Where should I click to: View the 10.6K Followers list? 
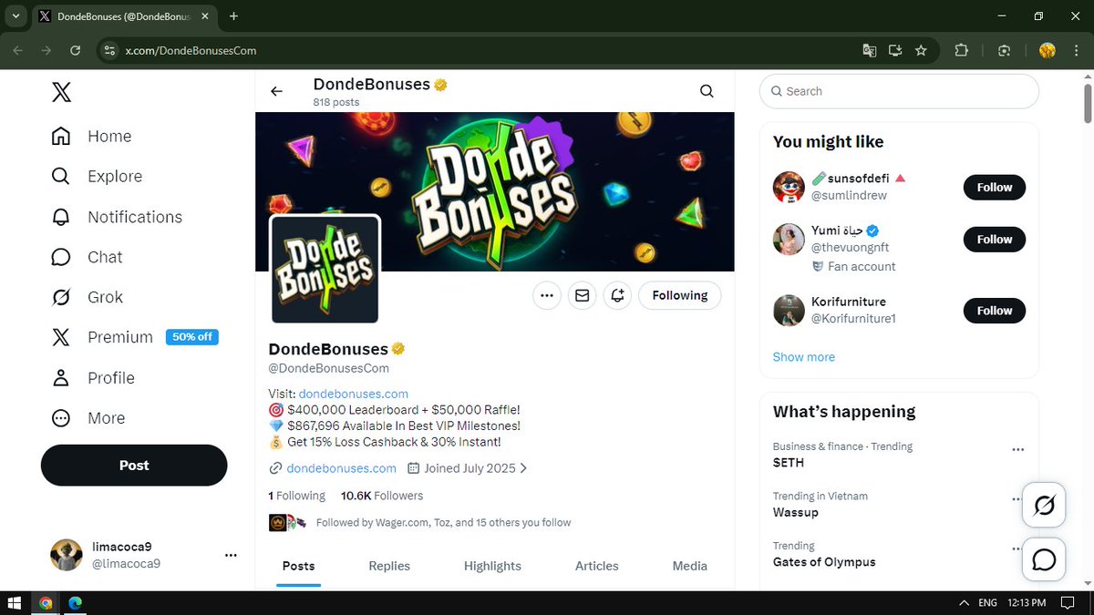click(x=382, y=496)
